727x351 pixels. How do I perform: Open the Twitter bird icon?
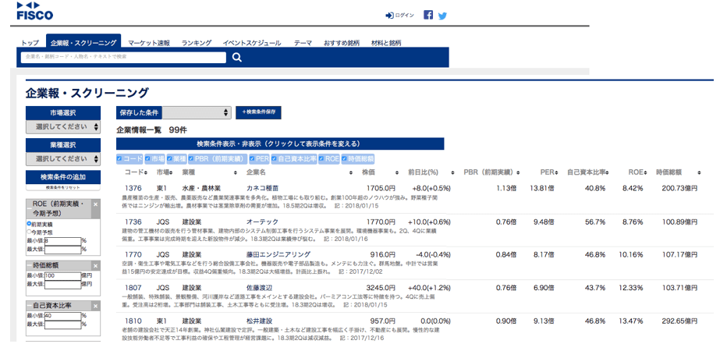click(x=442, y=15)
